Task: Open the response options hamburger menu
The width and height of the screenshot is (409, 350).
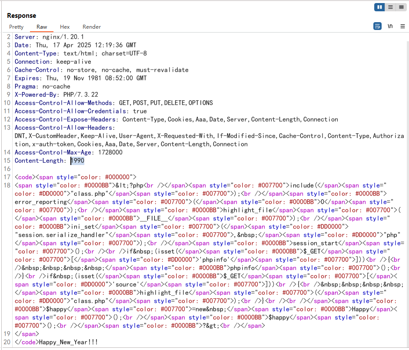Action: point(402,26)
